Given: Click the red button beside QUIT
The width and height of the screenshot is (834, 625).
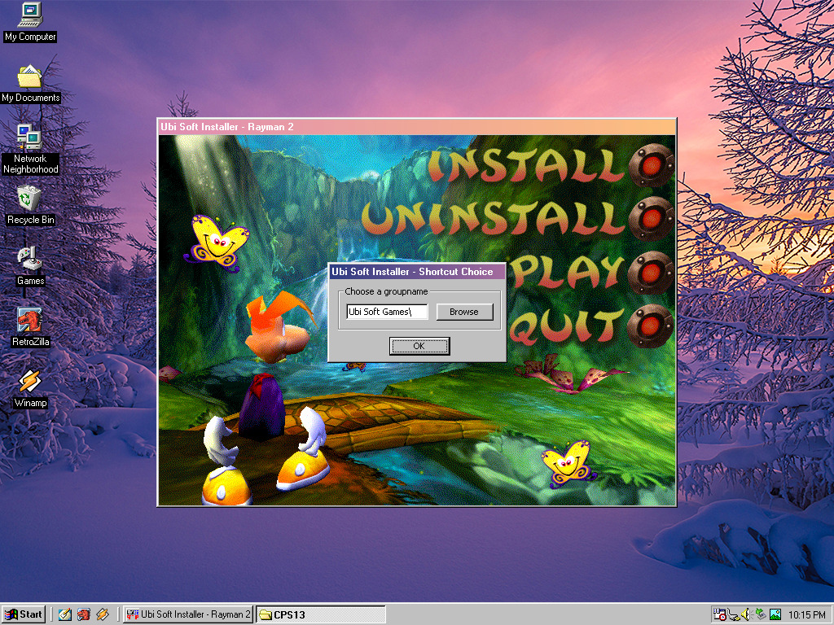Looking at the screenshot, I should [x=651, y=326].
